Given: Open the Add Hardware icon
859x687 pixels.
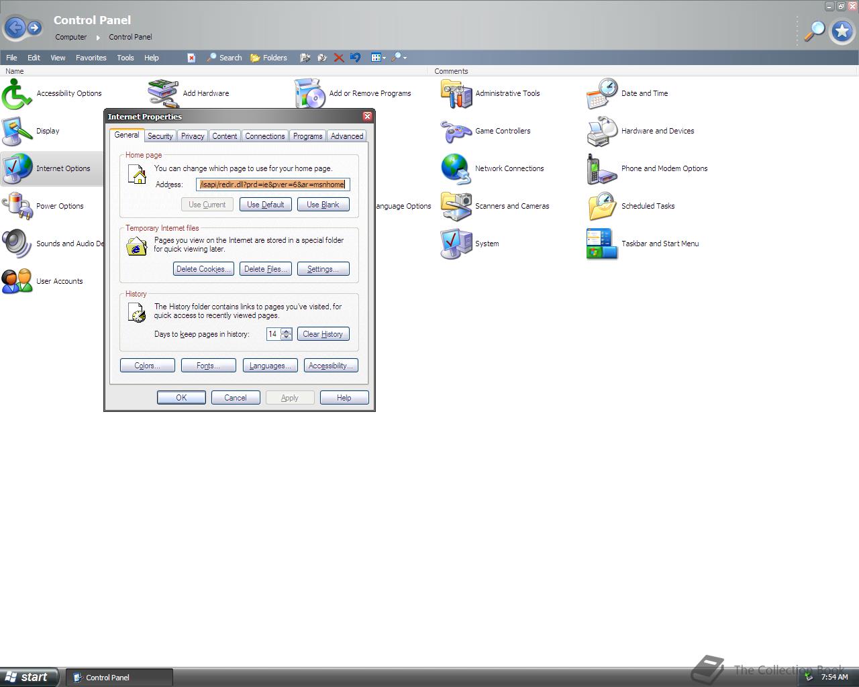Looking at the screenshot, I should click(x=164, y=93).
